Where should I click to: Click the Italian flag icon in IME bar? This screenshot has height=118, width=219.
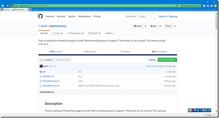190,110
